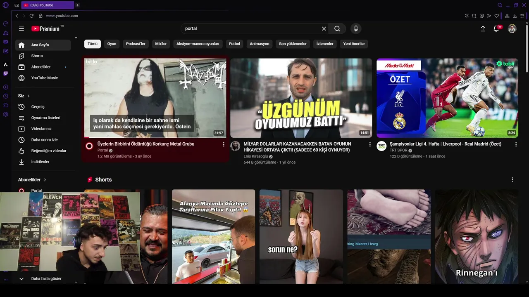This screenshot has width=529, height=297.
Task: Open the ad blocker shield icon
Action: coord(481,16)
